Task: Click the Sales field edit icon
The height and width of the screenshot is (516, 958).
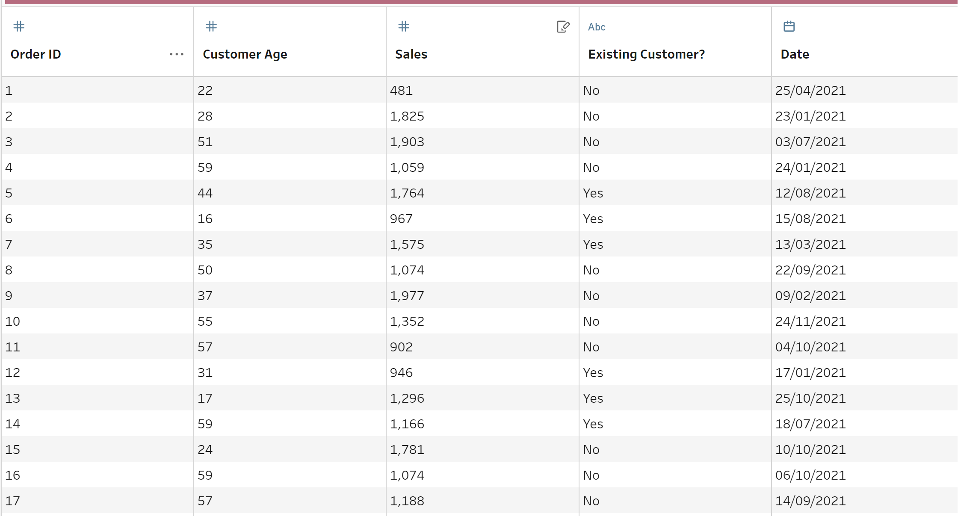Action: (x=563, y=27)
